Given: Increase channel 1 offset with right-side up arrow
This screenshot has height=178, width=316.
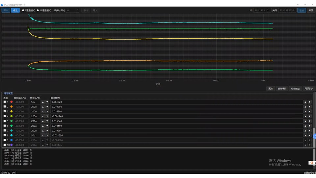Looking at the screenshot, I should 305,102.
